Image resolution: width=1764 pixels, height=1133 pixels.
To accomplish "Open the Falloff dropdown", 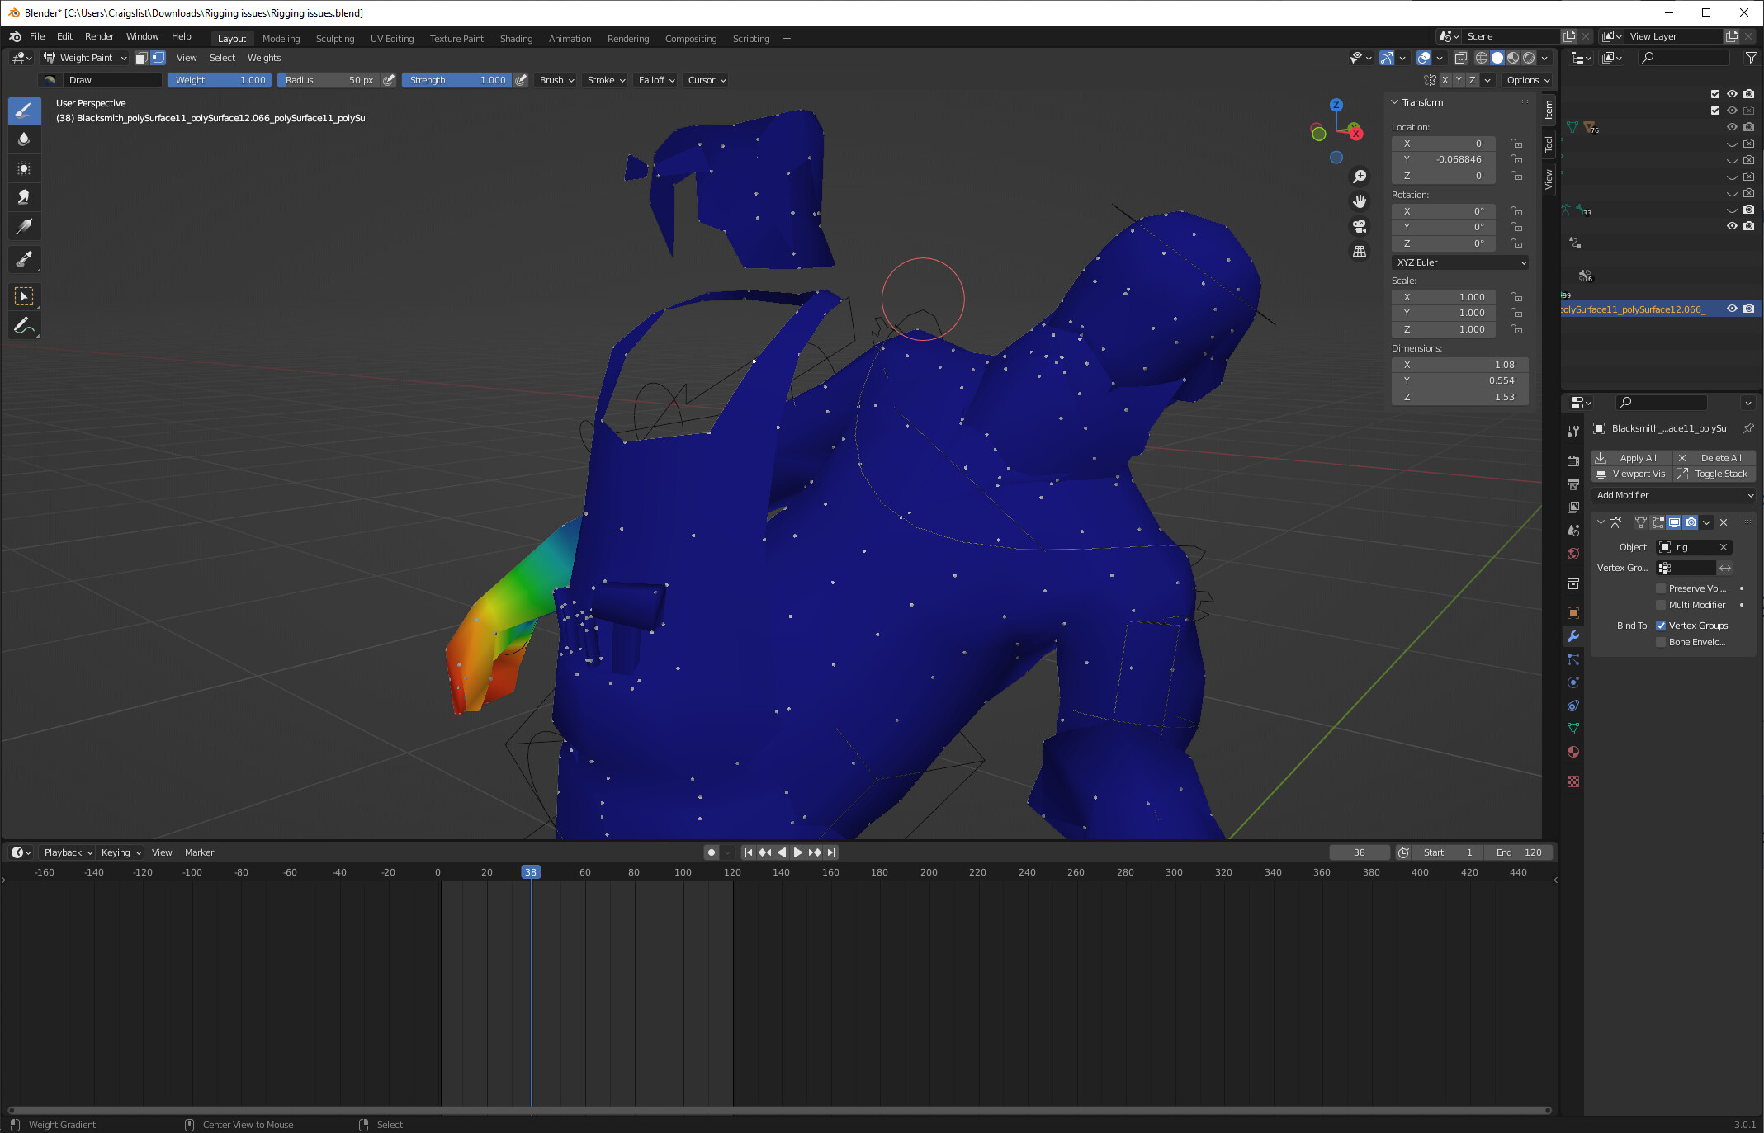I will [656, 80].
